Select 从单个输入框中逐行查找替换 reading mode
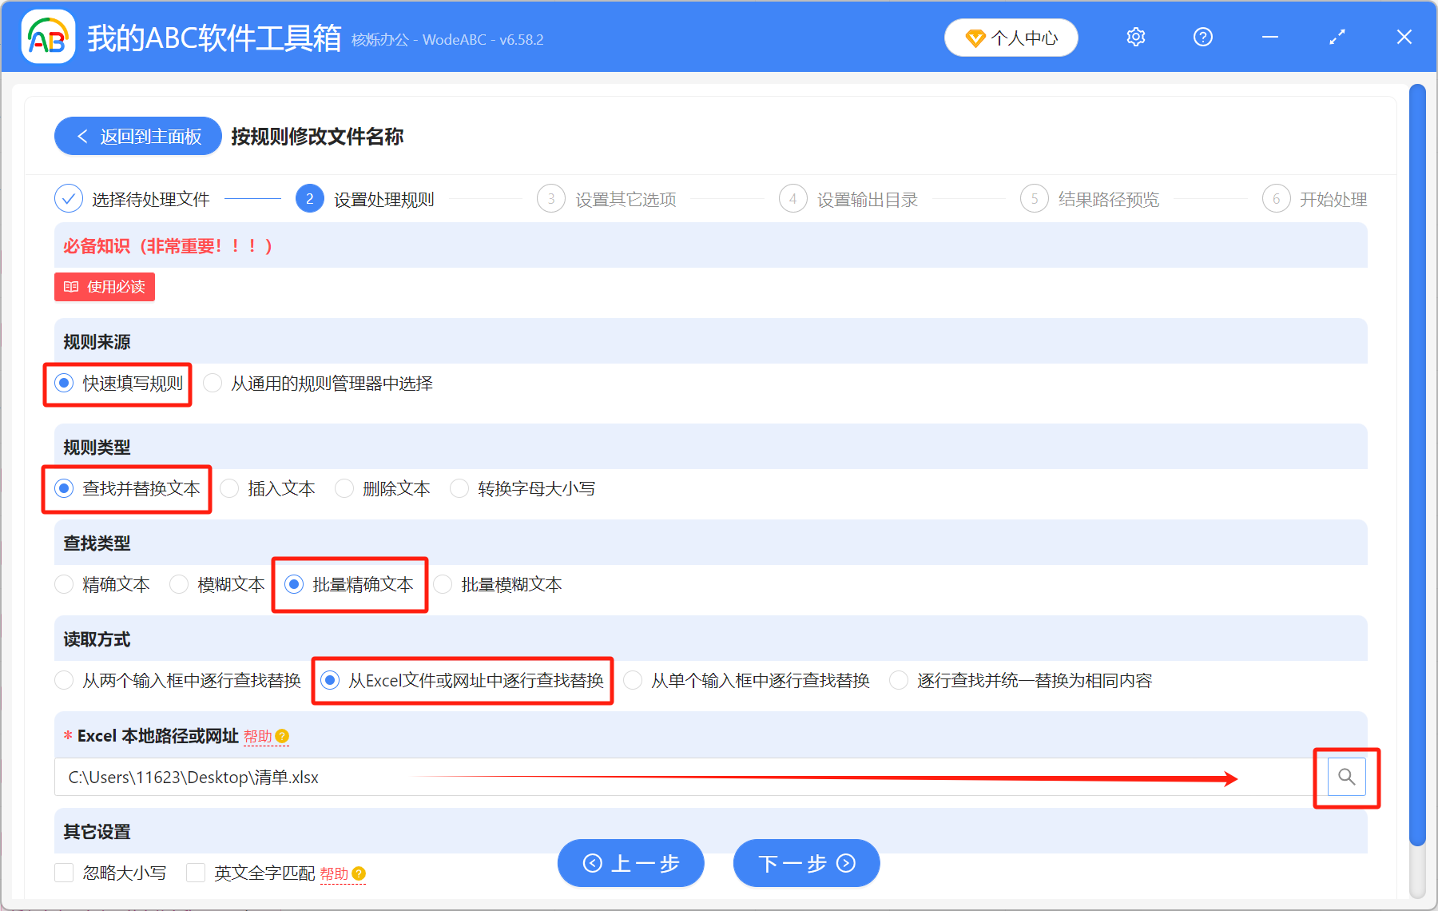Screen dimensions: 1438x911 [x=632, y=680]
